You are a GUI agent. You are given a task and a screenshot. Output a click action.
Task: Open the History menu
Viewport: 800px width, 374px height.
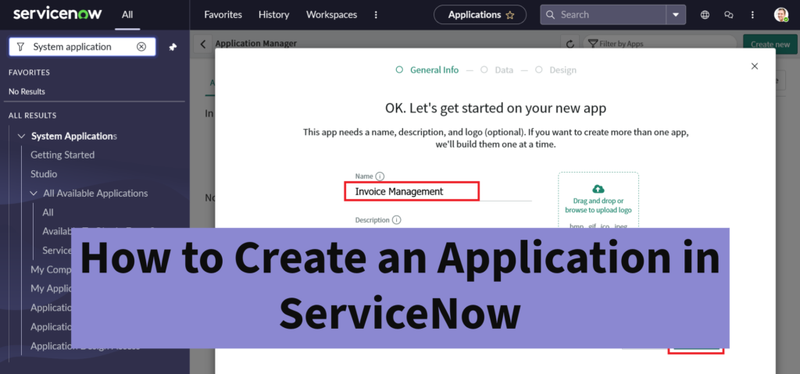click(x=273, y=15)
